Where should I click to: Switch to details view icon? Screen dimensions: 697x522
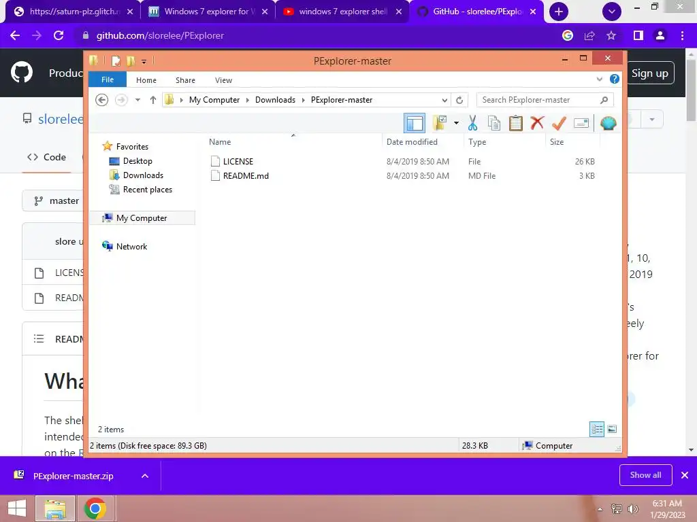[597, 429]
